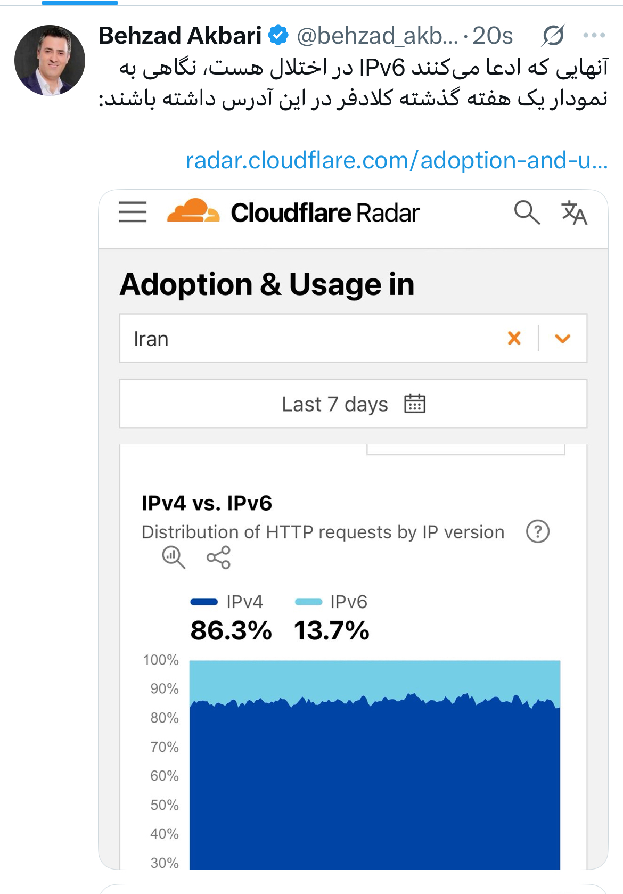This screenshot has height=894, width=623.
Task: Share the IPv4 vs. IPv6 chart
Action: point(218,557)
